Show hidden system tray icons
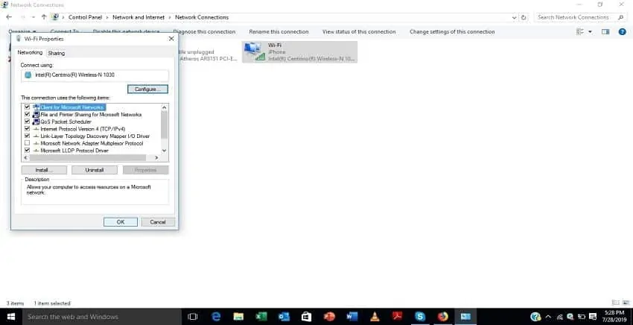This screenshot has height=325, width=633. pos(548,317)
